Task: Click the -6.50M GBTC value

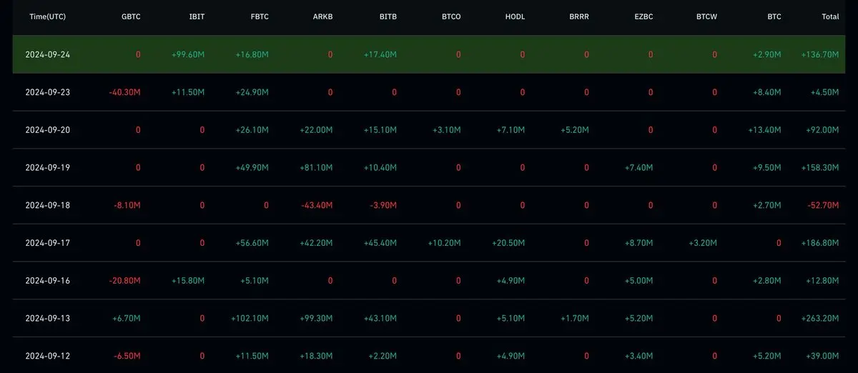Action: click(127, 357)
